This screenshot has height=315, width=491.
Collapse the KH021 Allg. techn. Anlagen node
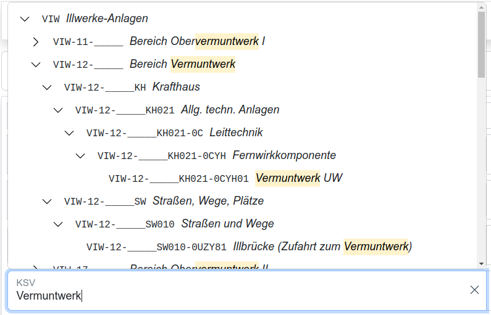coord(58,110)
